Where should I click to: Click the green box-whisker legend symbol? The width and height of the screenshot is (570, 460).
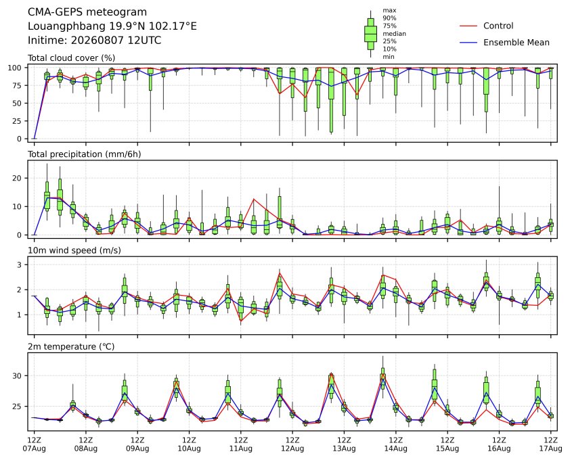(370, 34)
